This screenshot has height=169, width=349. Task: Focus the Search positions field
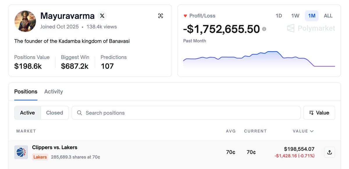[x=186, y=113]
